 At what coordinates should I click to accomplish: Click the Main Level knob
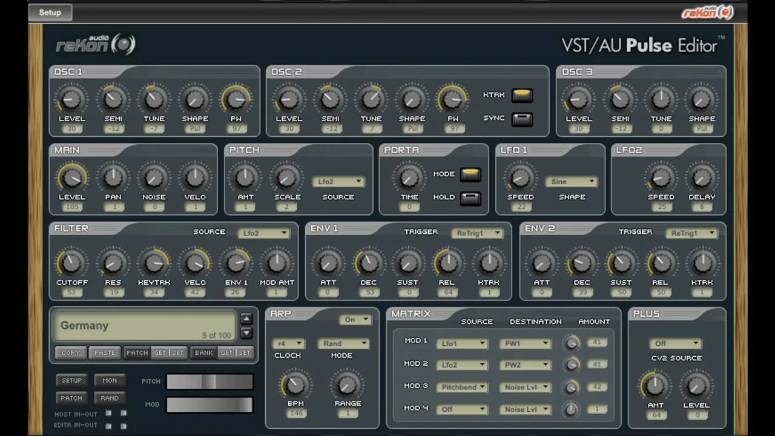point(71,177)
